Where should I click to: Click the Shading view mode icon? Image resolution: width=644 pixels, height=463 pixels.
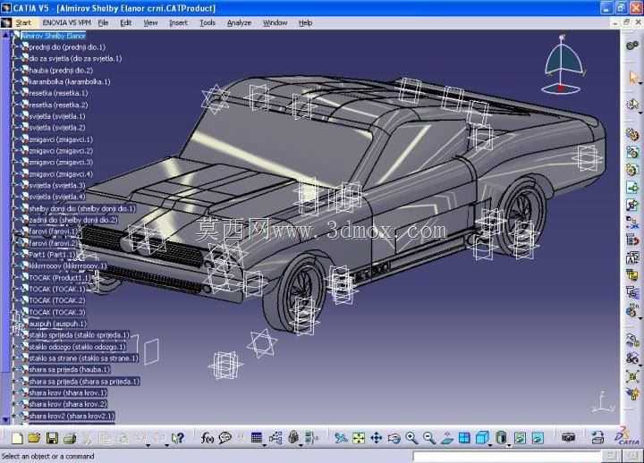501,438
